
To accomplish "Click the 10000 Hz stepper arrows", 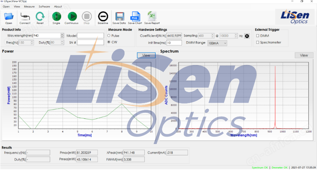I will (x=236, y=36).
